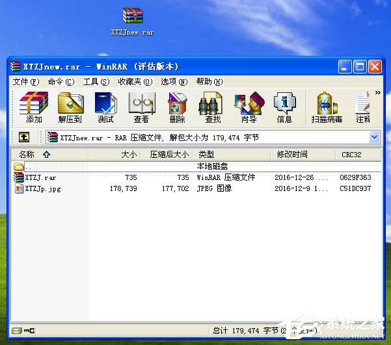Select the XTZJp.jpg file in list
The width and height of the screenshot is (391, 345).
tap(42, 188)
